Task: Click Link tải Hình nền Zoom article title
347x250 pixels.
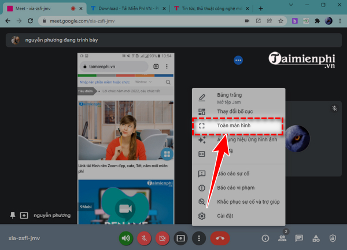Action: click(x=123, y=168)
